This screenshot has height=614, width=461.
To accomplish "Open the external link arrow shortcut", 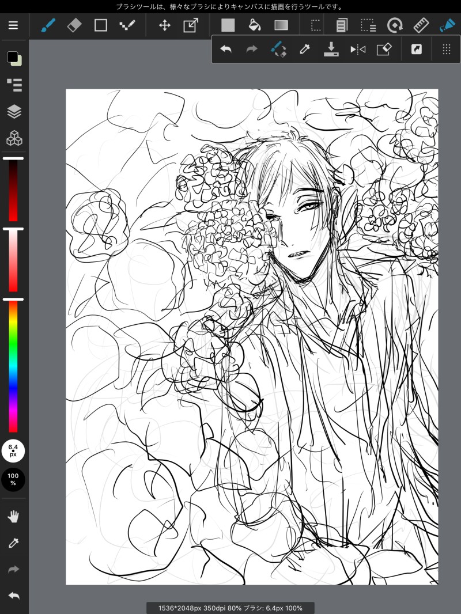I will coord(417,50).
